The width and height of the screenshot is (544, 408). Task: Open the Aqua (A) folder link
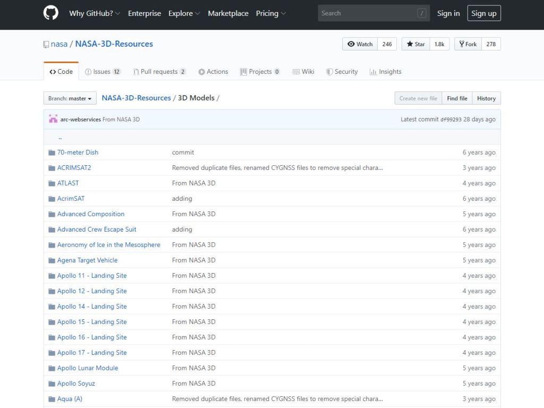[x=70, y=399]
